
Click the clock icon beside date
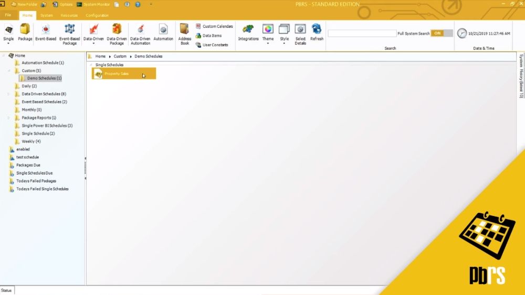(461, 34)
